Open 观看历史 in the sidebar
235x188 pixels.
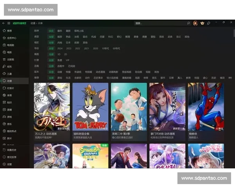11,150
